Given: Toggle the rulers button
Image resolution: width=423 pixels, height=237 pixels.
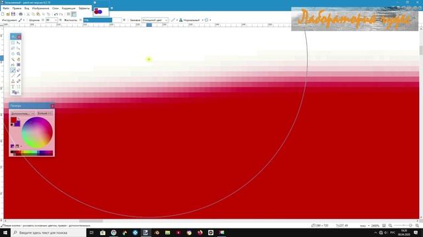Looking at the screenshot, I should tap(73, 14).
